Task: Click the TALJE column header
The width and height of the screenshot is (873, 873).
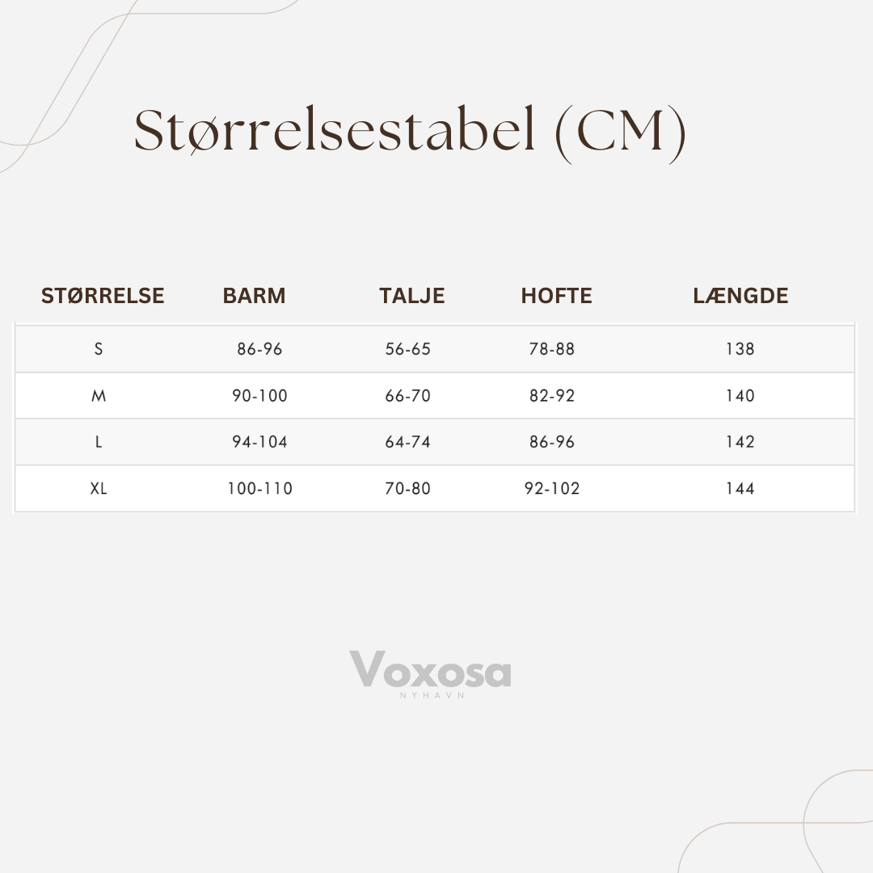Action: pos(411,296)
